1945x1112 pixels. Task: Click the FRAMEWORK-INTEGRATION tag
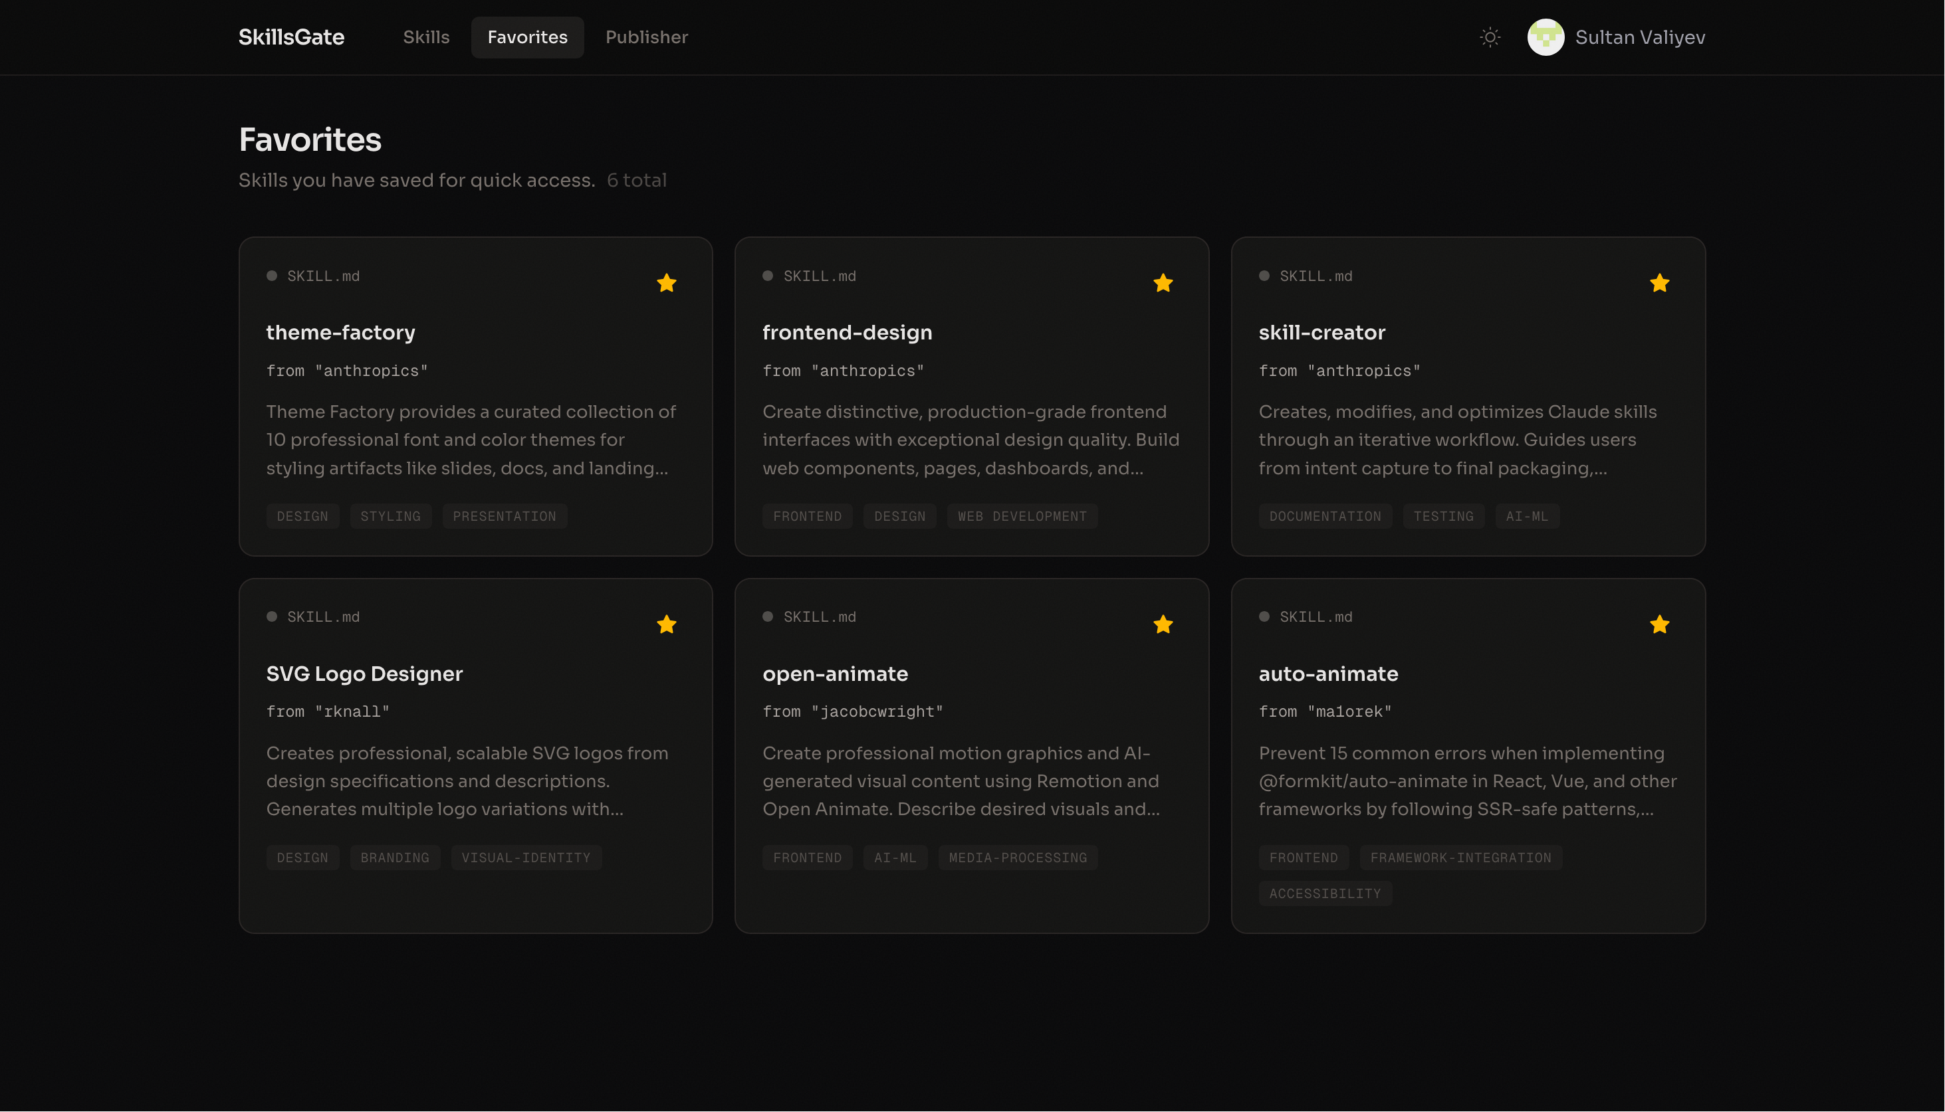click(1460, 858)
